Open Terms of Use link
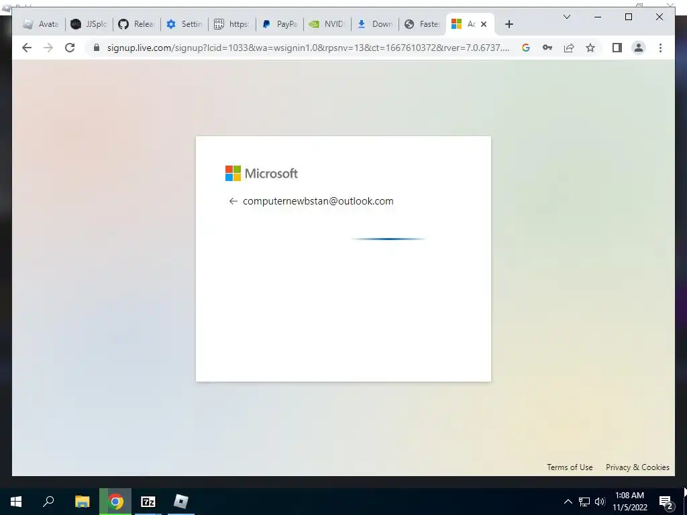The width and height of the screenshot is (687, 515). tap(570, 467)
